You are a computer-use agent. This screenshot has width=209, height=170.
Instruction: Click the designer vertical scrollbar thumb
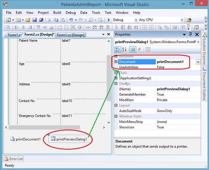pos(109,78)
